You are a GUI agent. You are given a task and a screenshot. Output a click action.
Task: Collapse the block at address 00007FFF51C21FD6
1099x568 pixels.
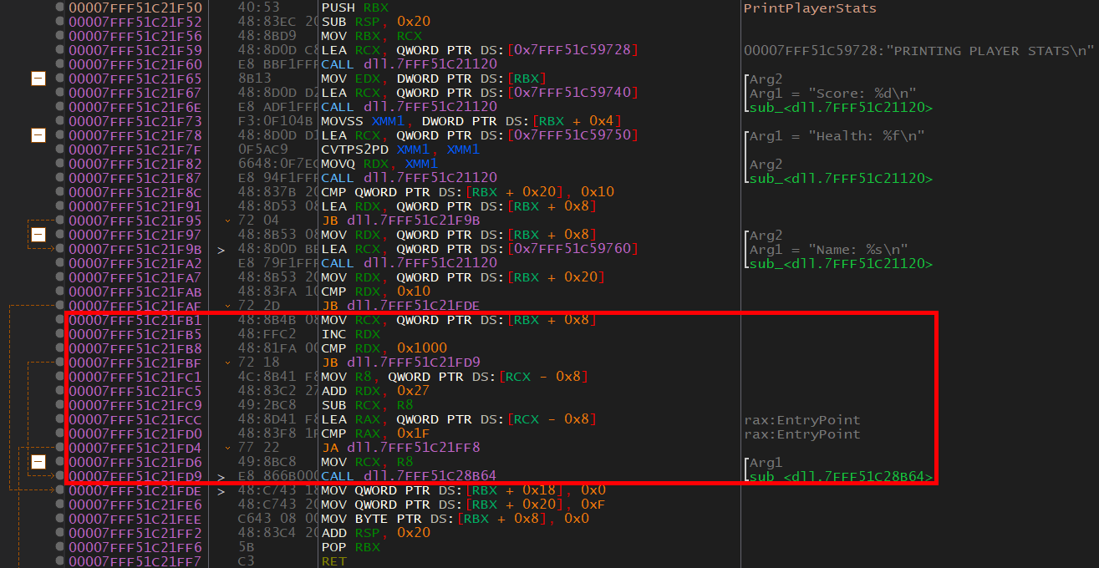38,462
